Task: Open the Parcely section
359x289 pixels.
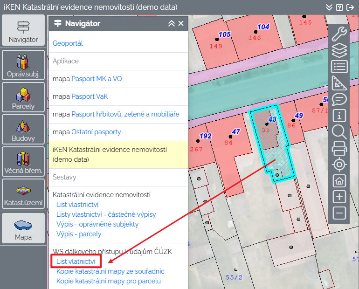Action: point(23,97)
